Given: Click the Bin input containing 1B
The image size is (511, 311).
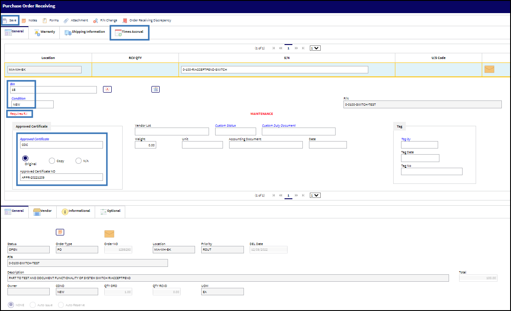Looking at the screenshot, I should click(x=53, y=90).
